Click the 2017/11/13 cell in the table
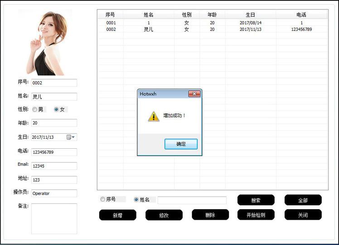Viewport: 339px width, 245px height. [x=251, y=29]
